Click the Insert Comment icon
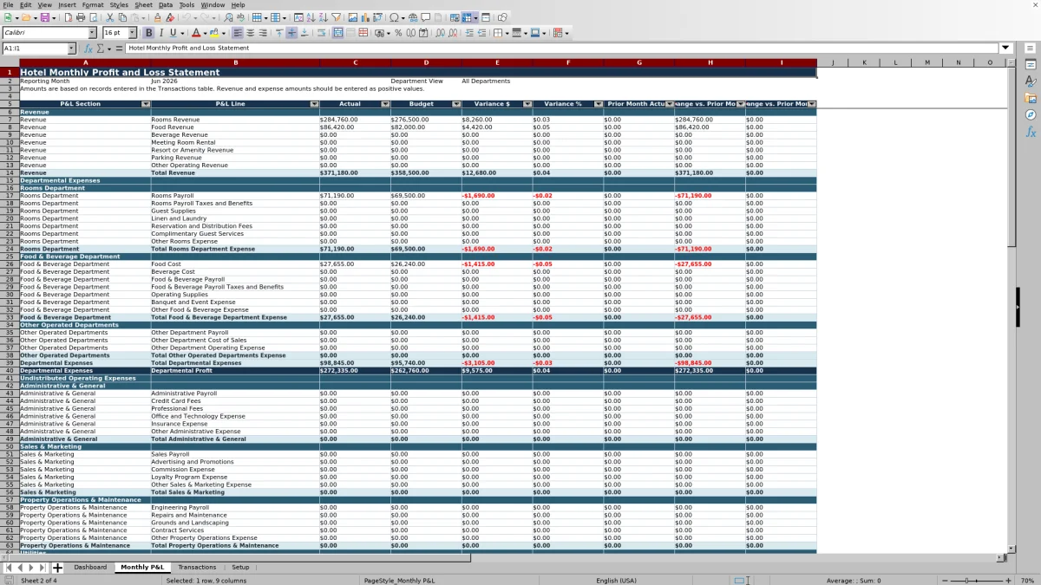The height and width of the screenshot is (585, 1041). coord(426,17)
